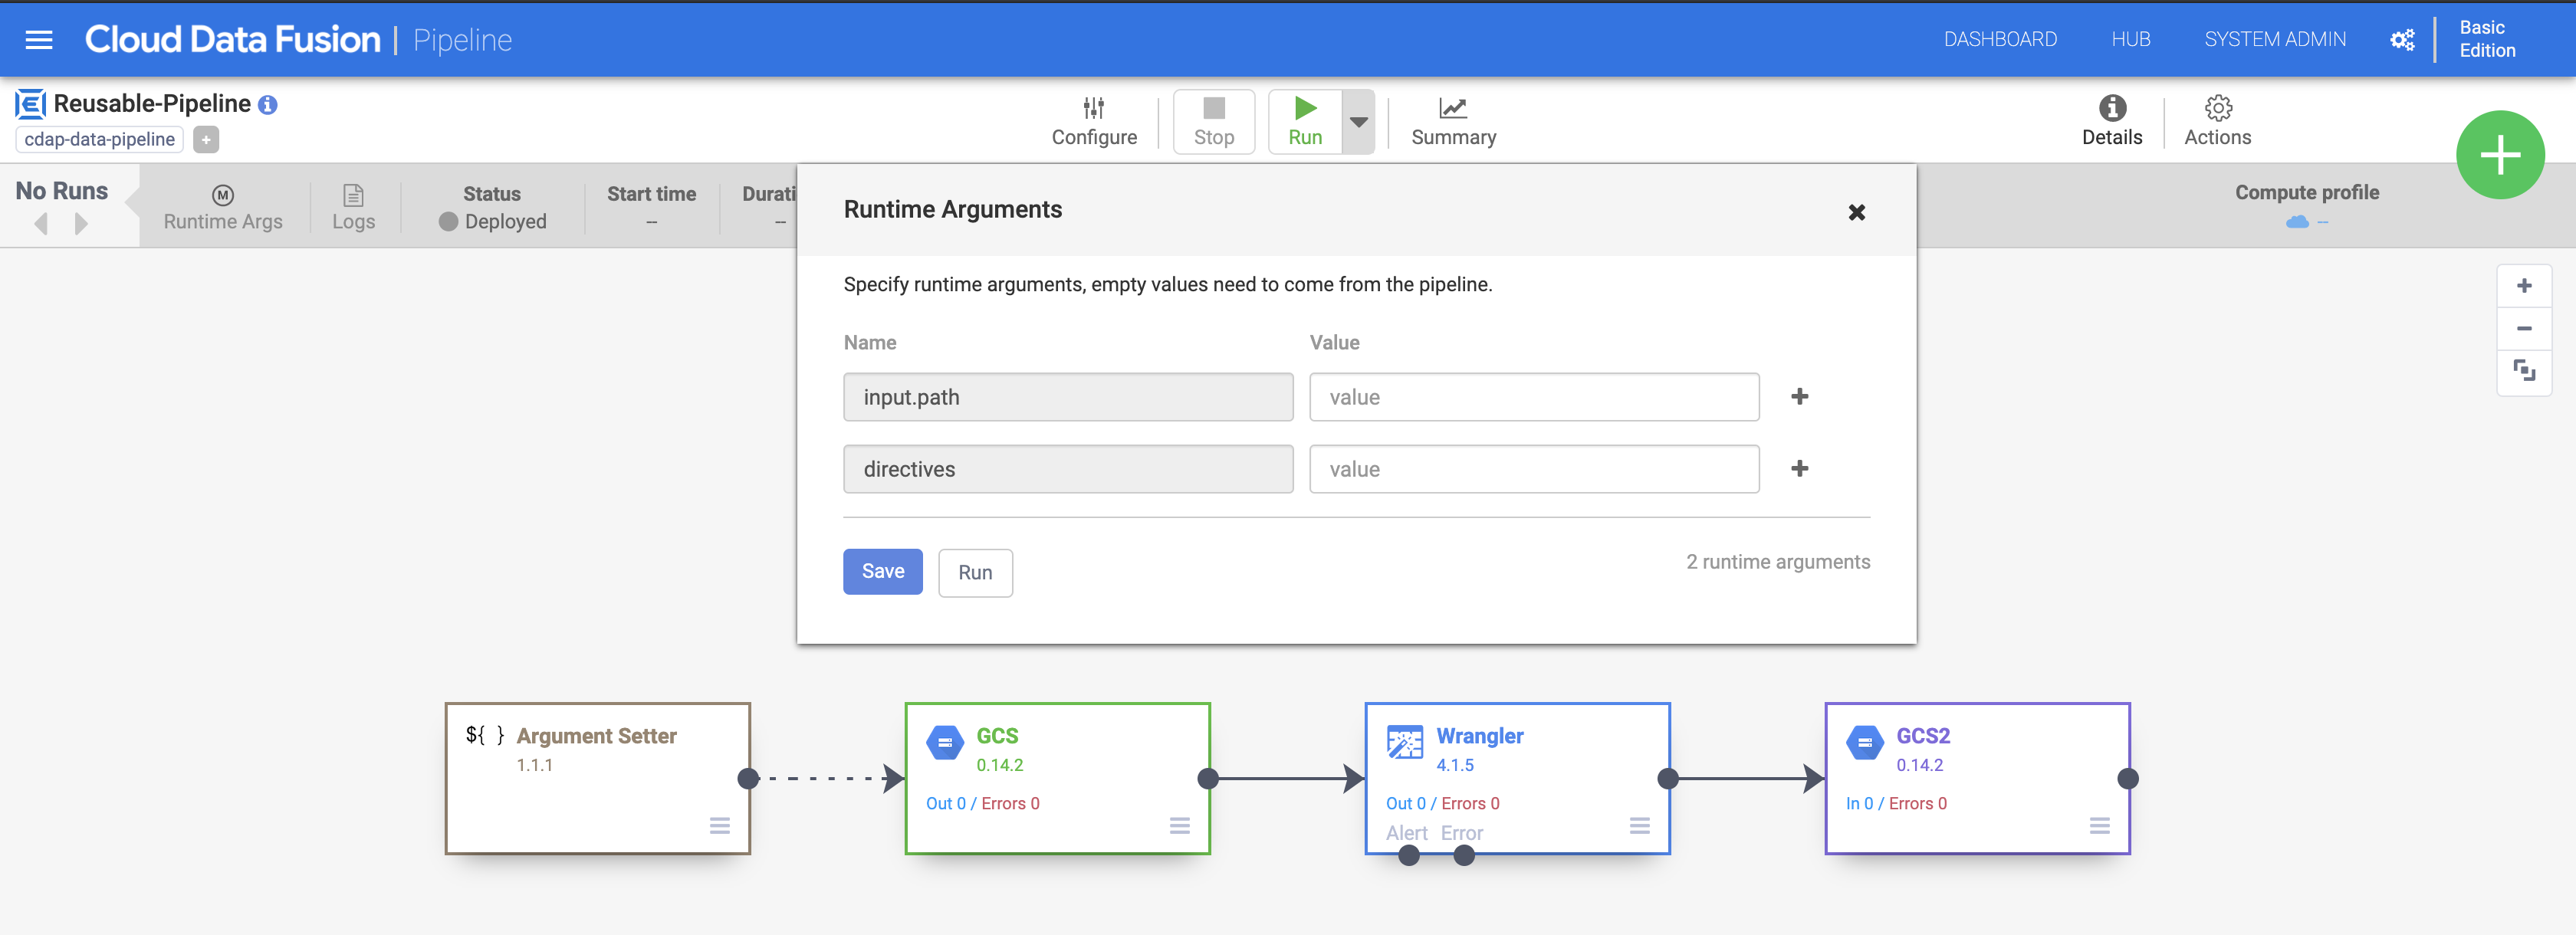Viewport: 2576px width, 935px height.
Task: Click fit-to-screen canvas icon
Action: [x=2523, y=371]
